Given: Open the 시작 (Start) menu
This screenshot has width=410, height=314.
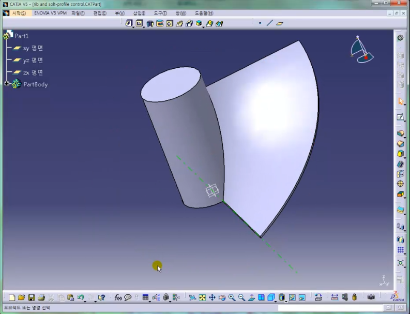Looking at the screenshot, I should pos(18,13).
